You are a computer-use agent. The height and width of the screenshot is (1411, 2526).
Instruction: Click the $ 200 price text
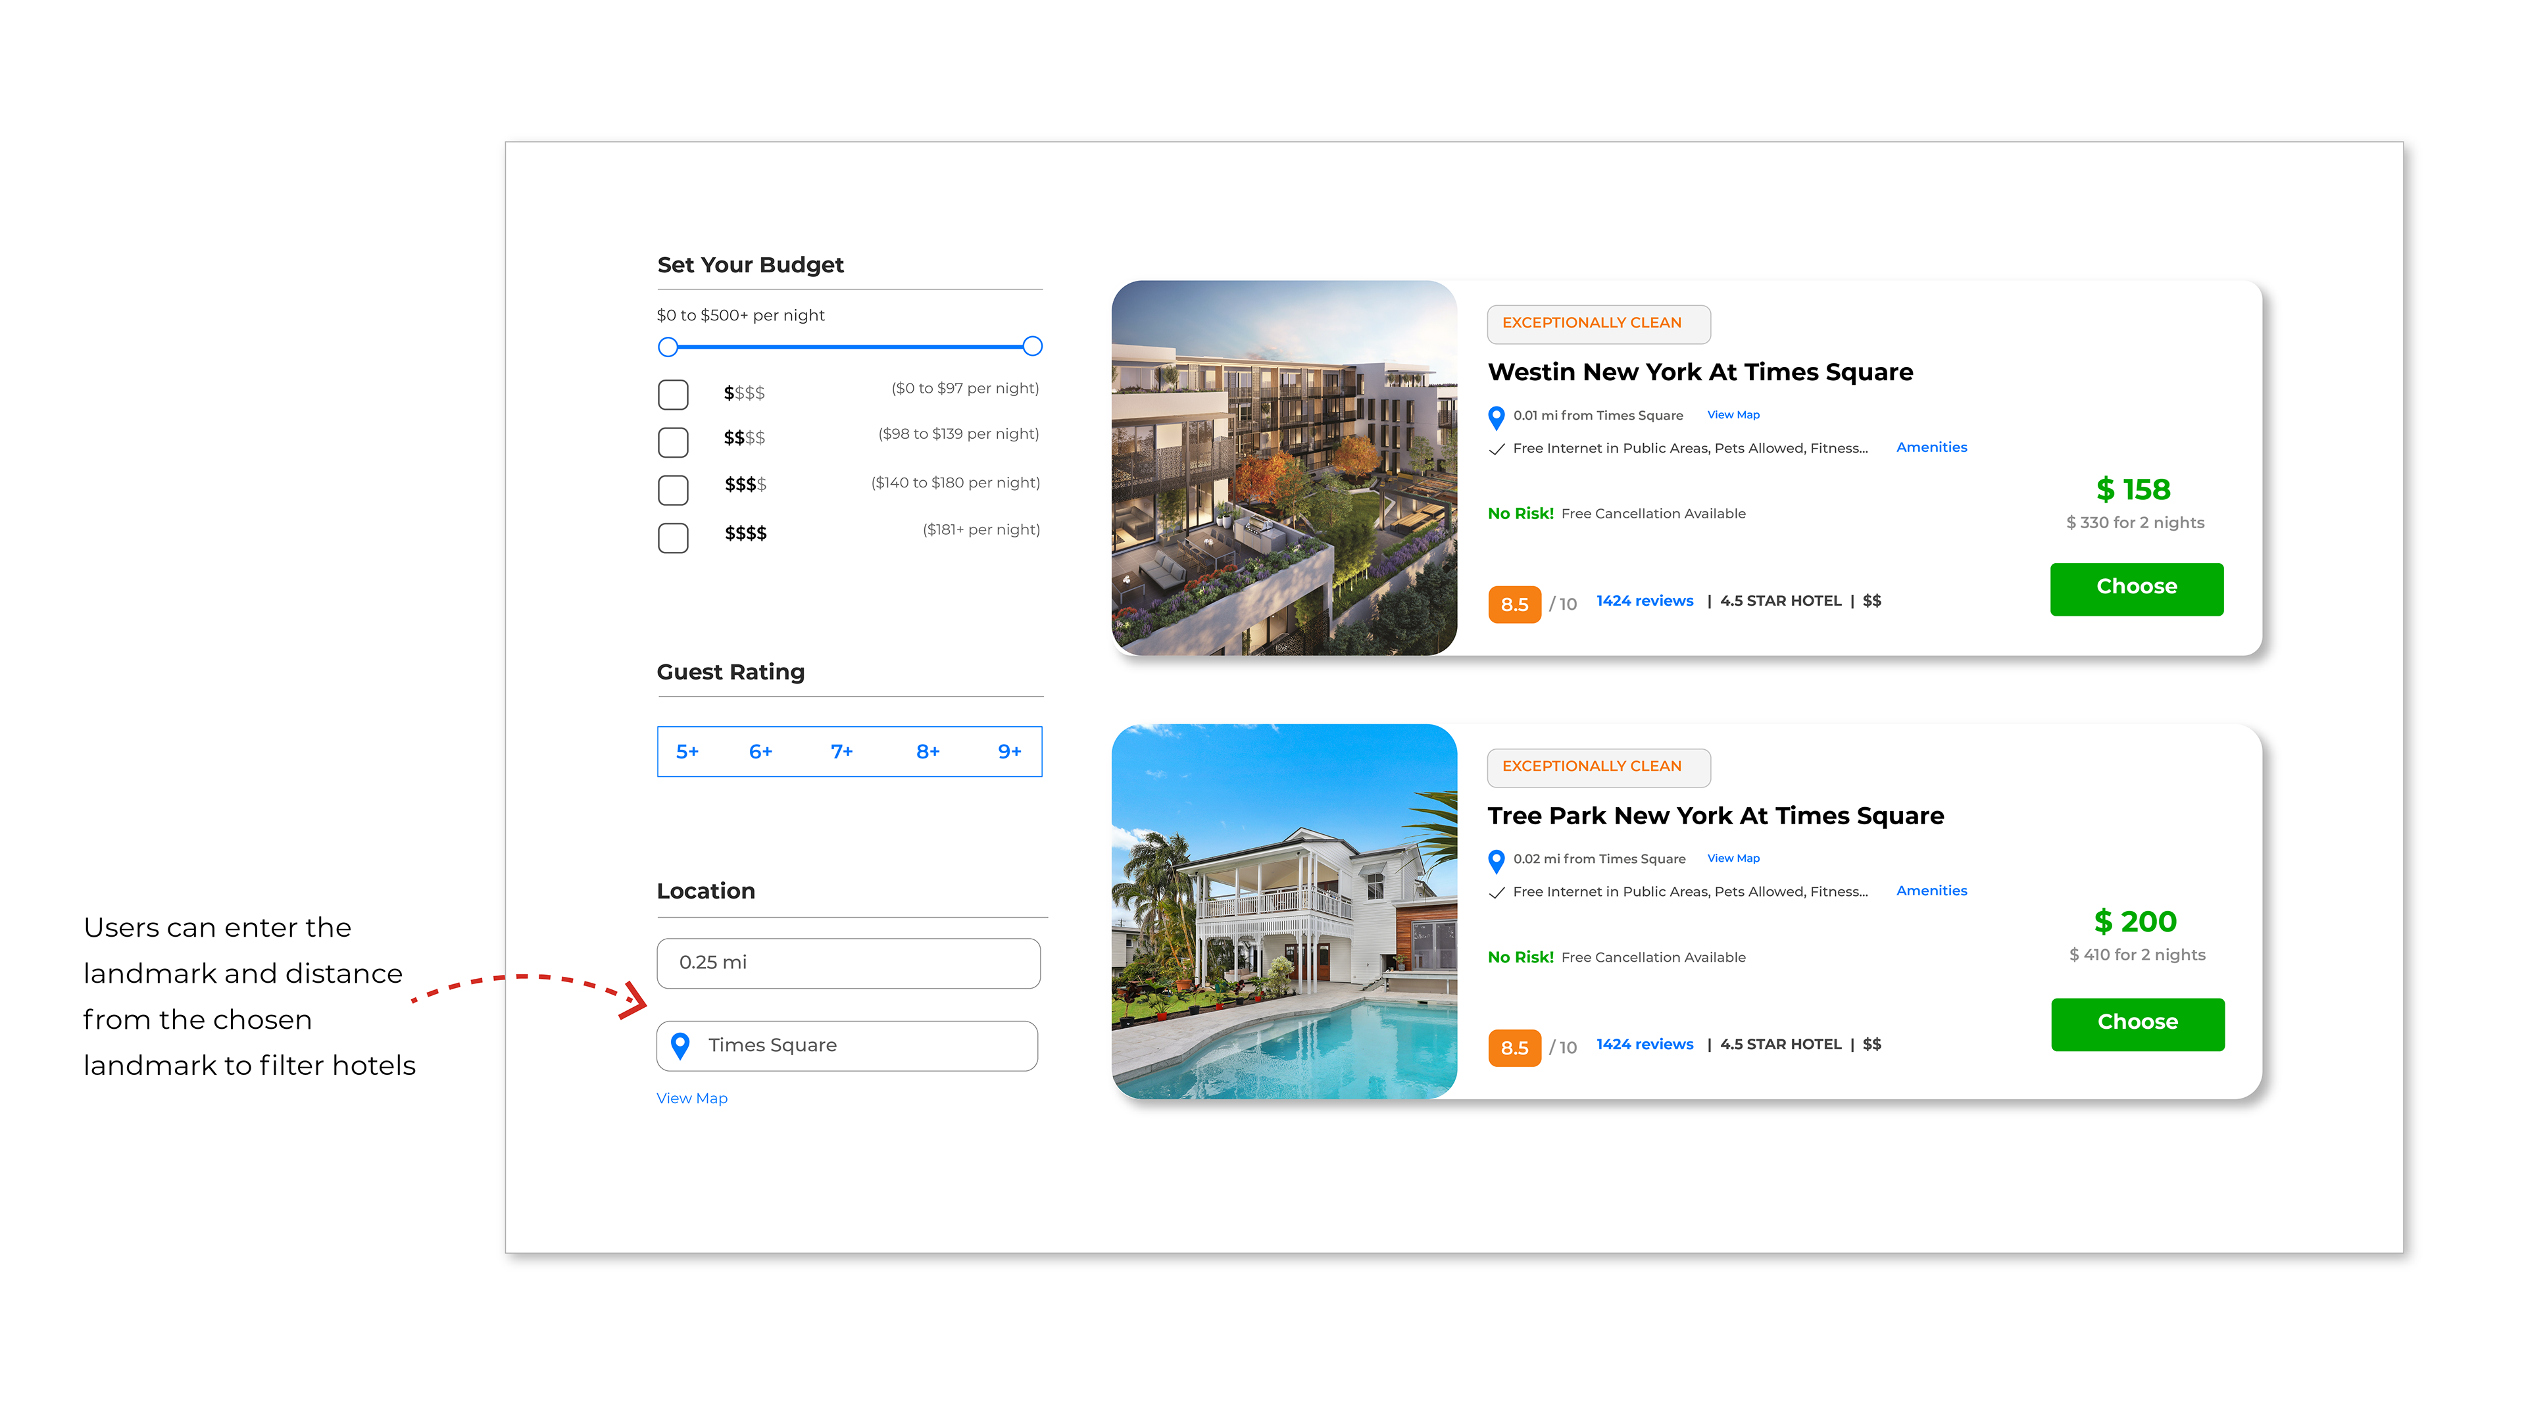click(2135, 922)
